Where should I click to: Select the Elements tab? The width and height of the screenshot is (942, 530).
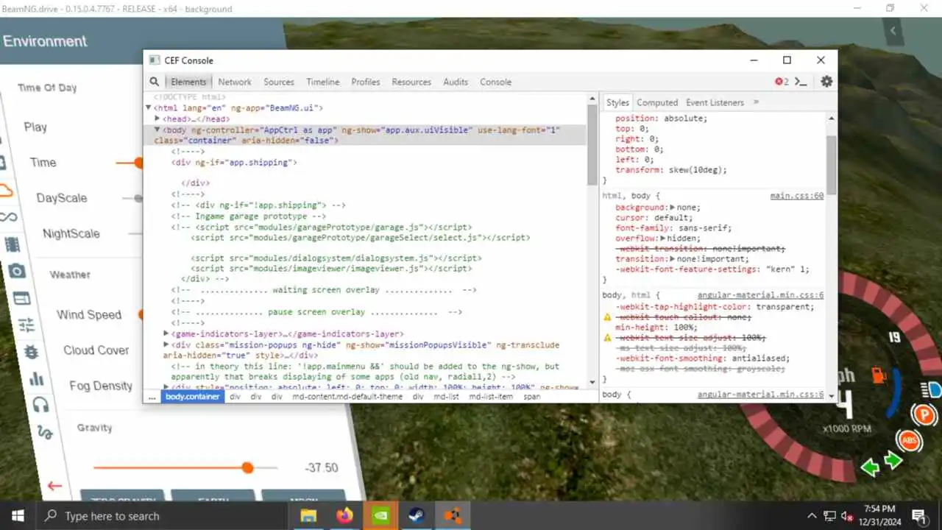(x=188, y=82)
